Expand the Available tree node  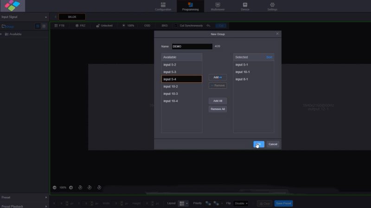click(1, 34)
